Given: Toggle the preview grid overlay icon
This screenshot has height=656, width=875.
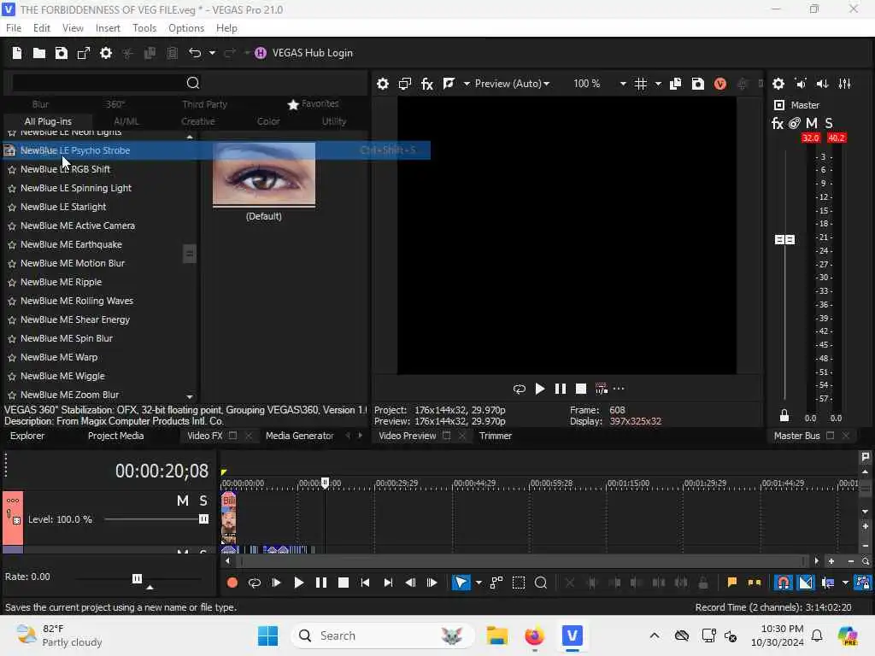Looking at the screenshot, I should coord(641,84).
